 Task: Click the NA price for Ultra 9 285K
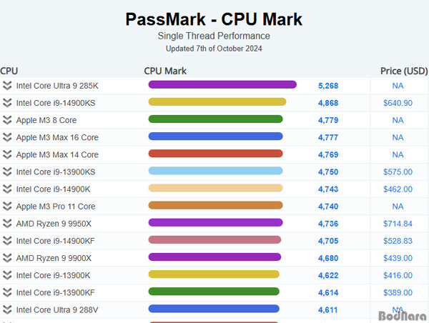pyautogui.click(x=398, y=86)
